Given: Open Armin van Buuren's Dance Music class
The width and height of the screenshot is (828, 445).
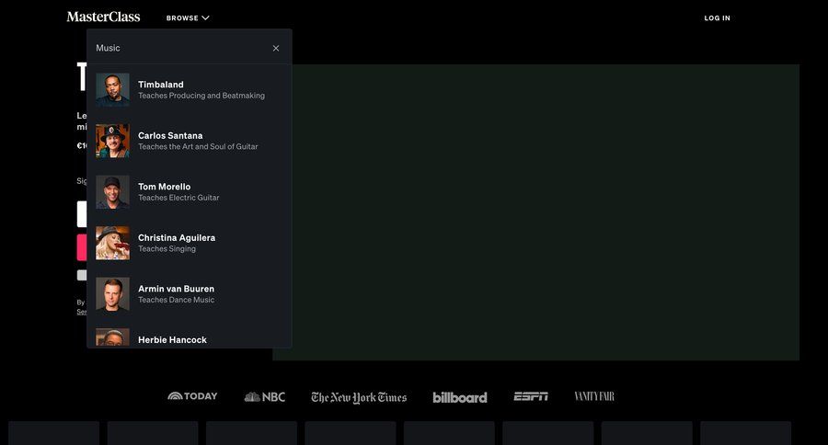Looking at the screenshot, I should click(x=176, y=293).
